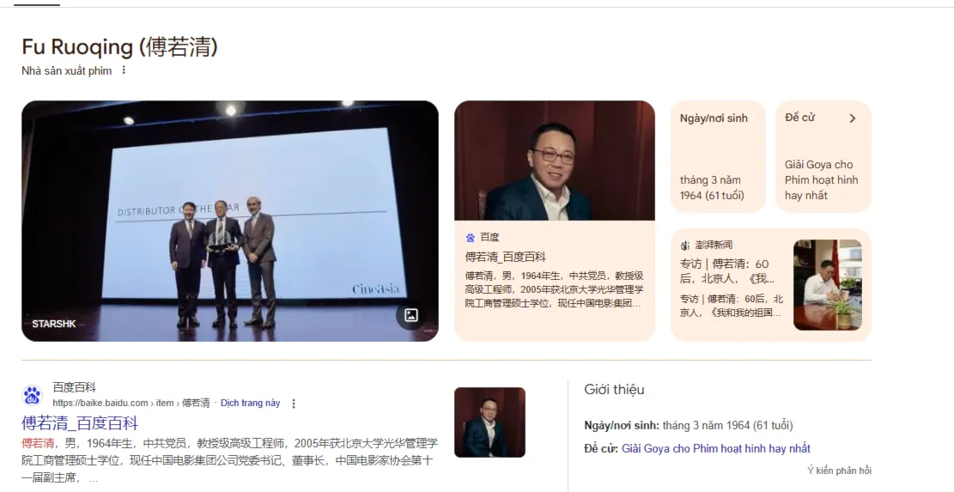Screen dimensions: 954x492
Task: Click the search result thumbnail portrait
Action: (x=489, y=422)
